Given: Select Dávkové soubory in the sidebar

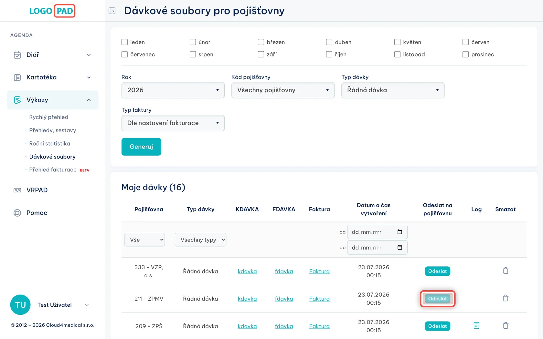Looking at the screenshot, I should point(52,157).
